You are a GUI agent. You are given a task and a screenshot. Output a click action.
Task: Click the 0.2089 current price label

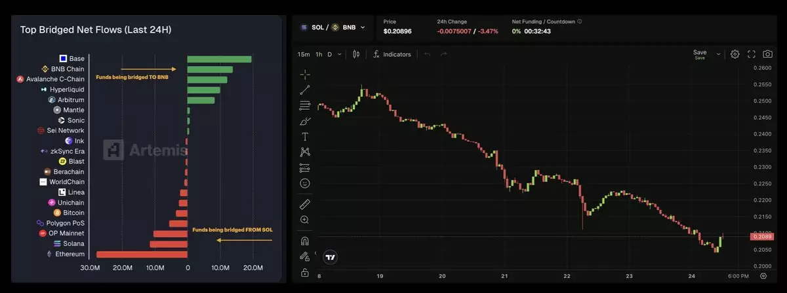763,237
